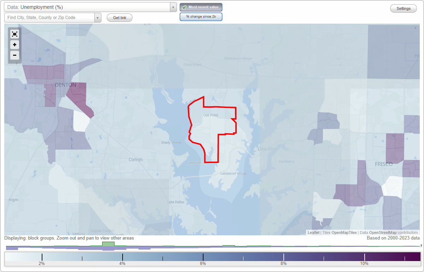The image size is (424, 272).
Task: Click the Displaying: block groups status text
Action: point(69,238)
